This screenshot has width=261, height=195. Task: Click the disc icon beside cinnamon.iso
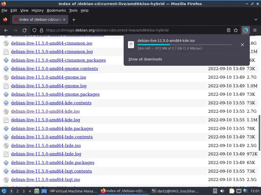(x=6, y=43)
